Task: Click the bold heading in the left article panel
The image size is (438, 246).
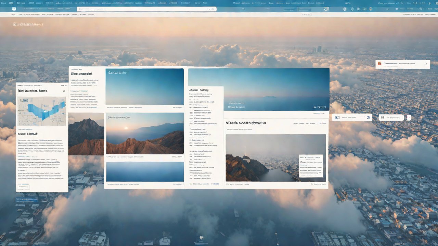Action: tap(33, 91)
